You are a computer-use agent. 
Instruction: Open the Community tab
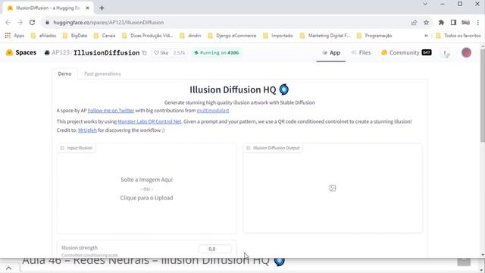(406, 53)
